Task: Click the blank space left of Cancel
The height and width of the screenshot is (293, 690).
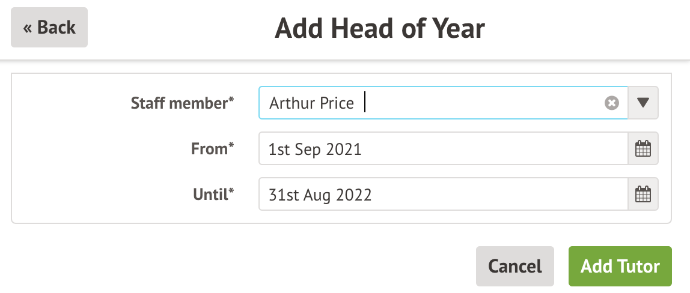Action: tap(301, 266)
